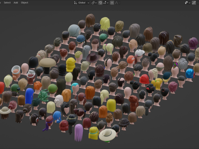Open the Global transform orientation dropdown

pos(82,2)
